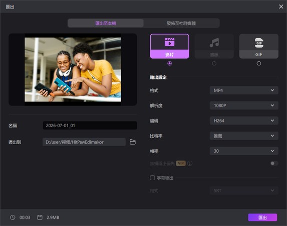Screen dimensions: 287x226
Task: Click the 導出到 export path field
Action: pos(84,142)
